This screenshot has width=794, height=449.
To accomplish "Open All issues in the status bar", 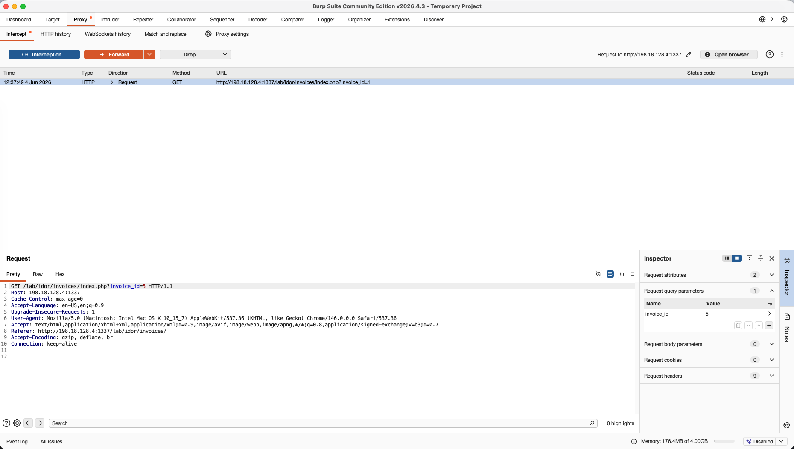I will point(51,441).
